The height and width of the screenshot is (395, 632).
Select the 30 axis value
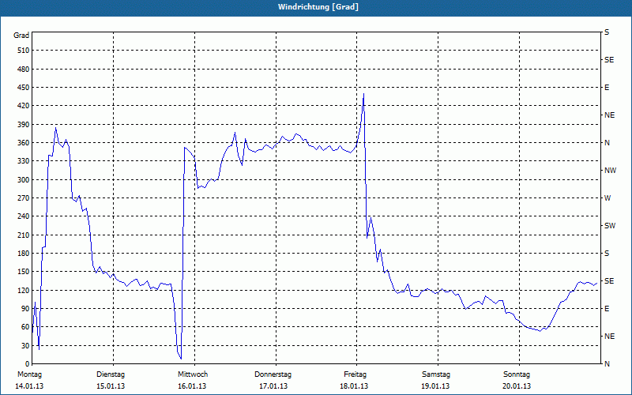[25, 346]
